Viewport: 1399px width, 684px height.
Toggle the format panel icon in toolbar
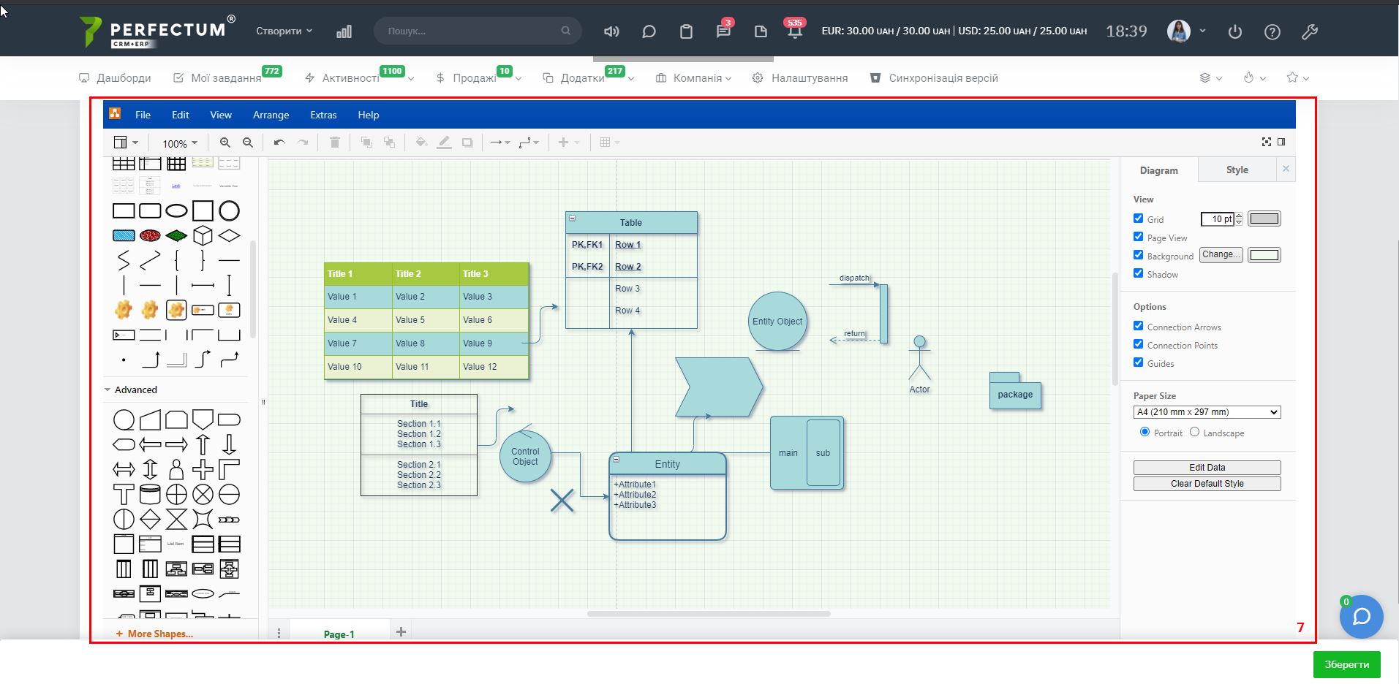click(x=1281, y=142)
